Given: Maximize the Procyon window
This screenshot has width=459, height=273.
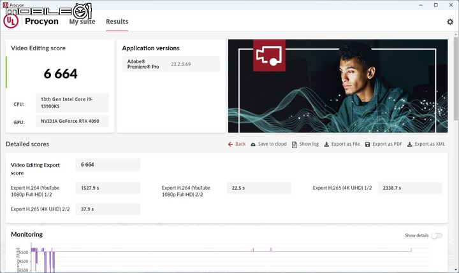Looking at the screenshot, I should coord(435,5).
